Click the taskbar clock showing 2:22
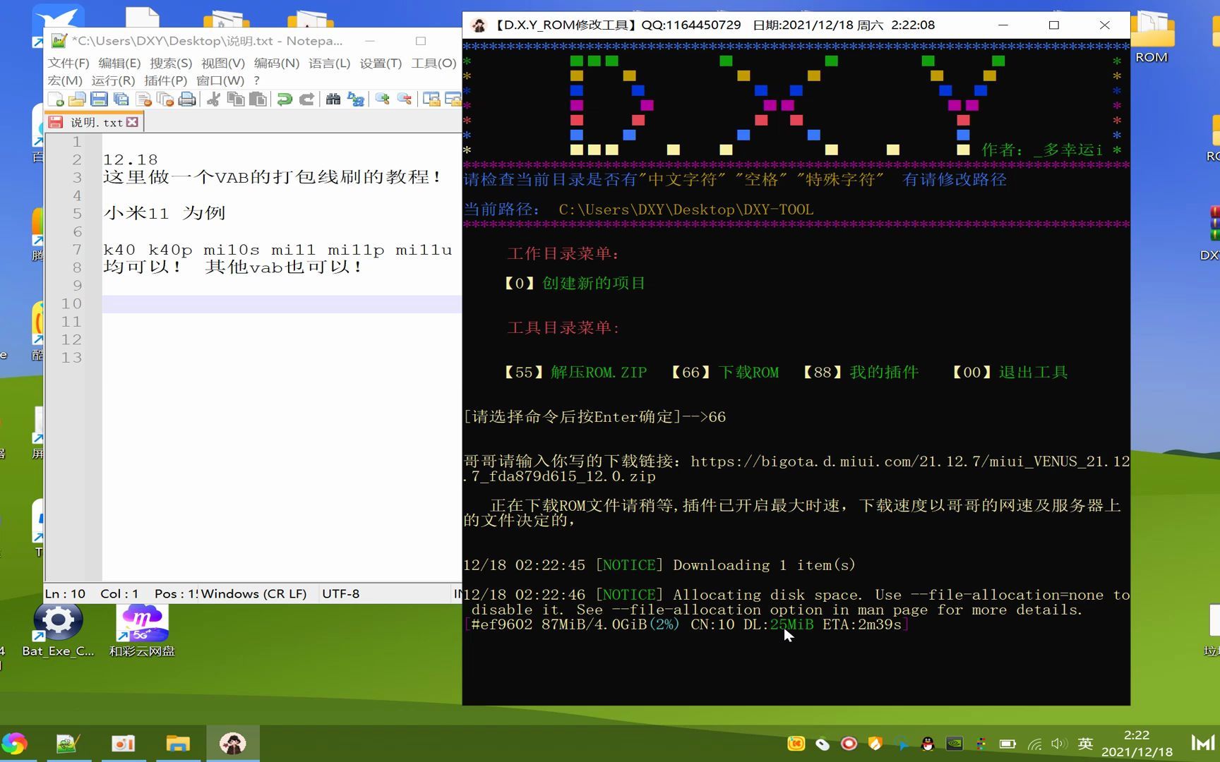The image size is (1220, 762). pos(1137,744)
